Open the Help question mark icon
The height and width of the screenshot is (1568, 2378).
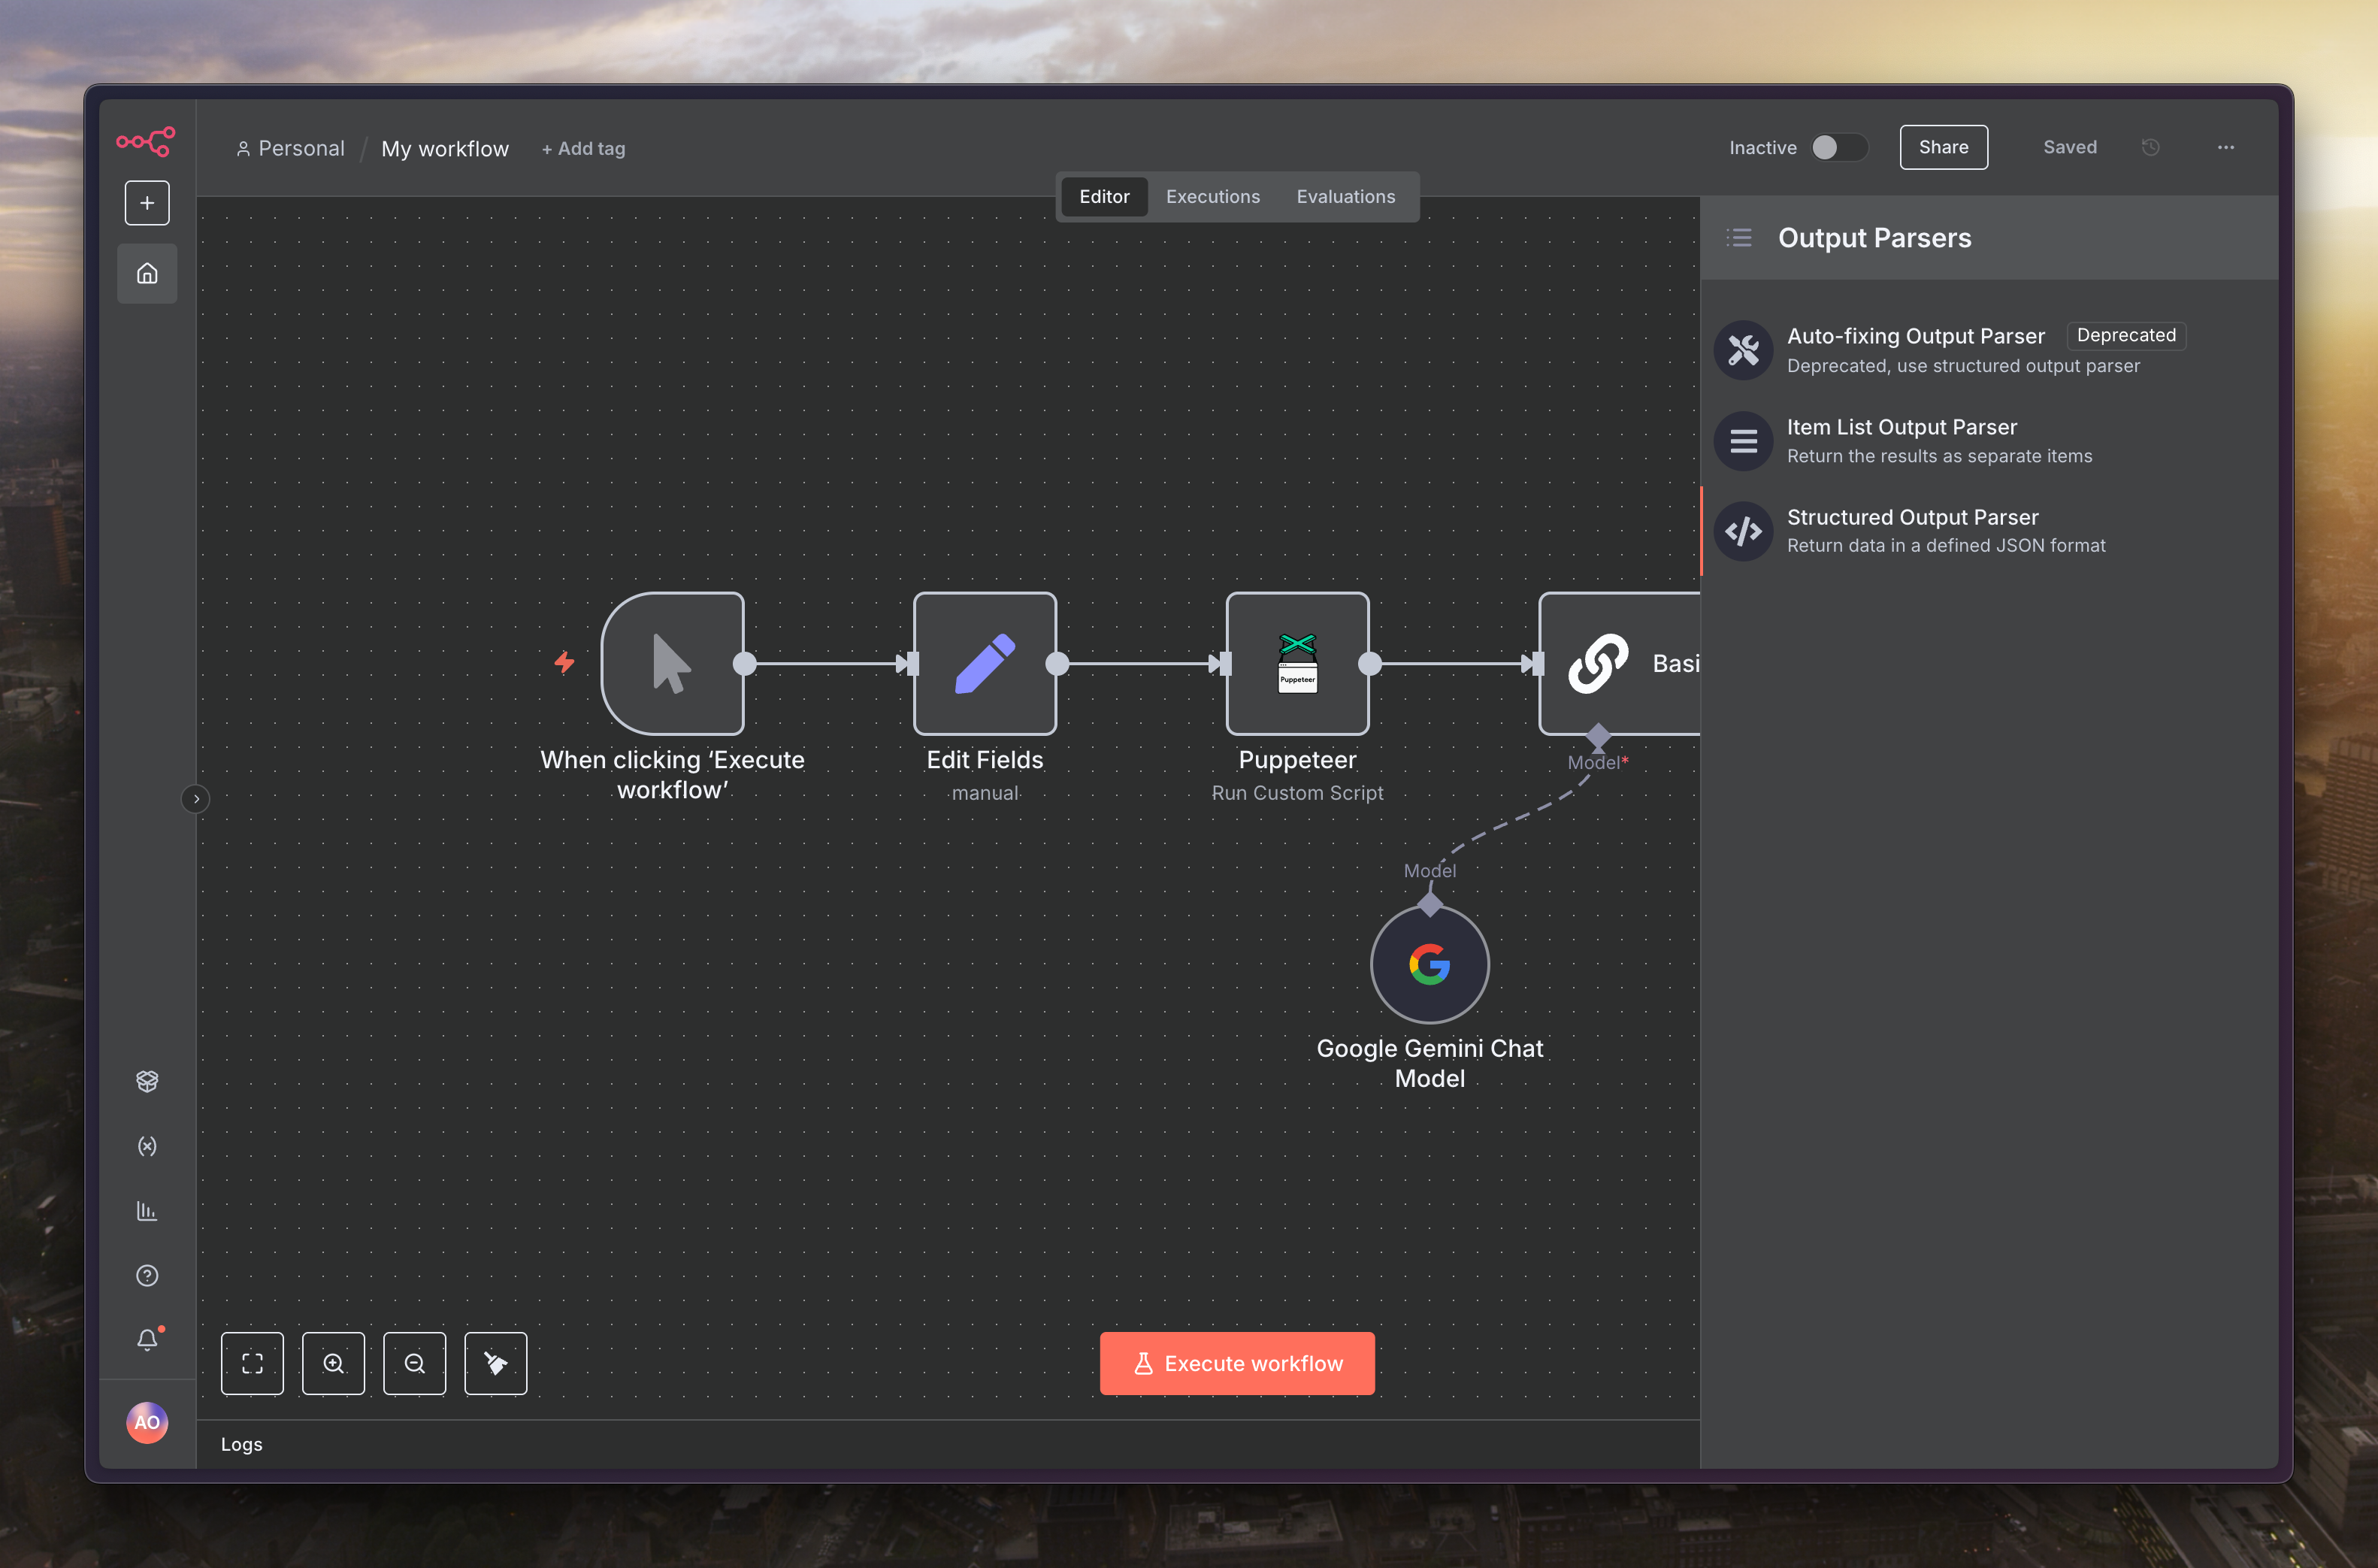[147, 1275]
